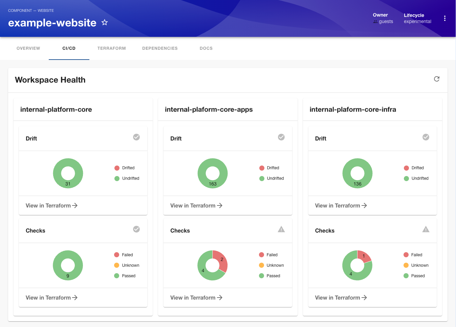Open the Dependencies tab

coord(160,48)
